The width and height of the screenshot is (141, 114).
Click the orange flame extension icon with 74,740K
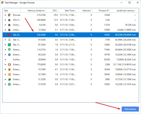coord(9,69)
